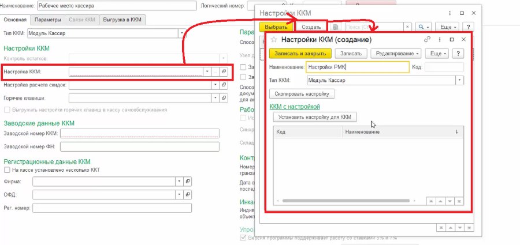
Task: Open the Настройка ККМ linked item
Action: pyautogui.click(x=224, y=71)
